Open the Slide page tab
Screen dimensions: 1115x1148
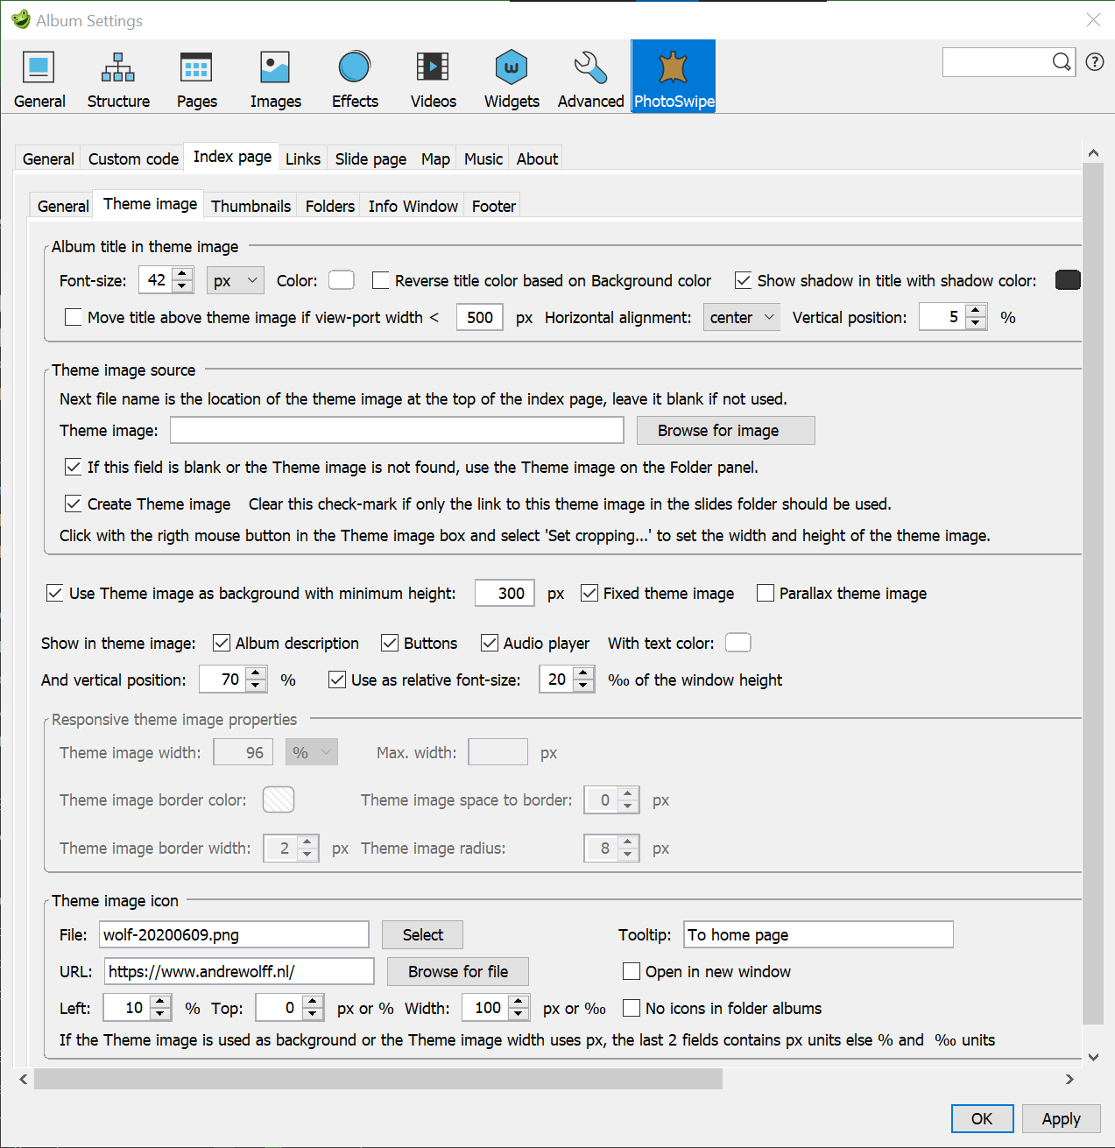(x=370, y=159)
